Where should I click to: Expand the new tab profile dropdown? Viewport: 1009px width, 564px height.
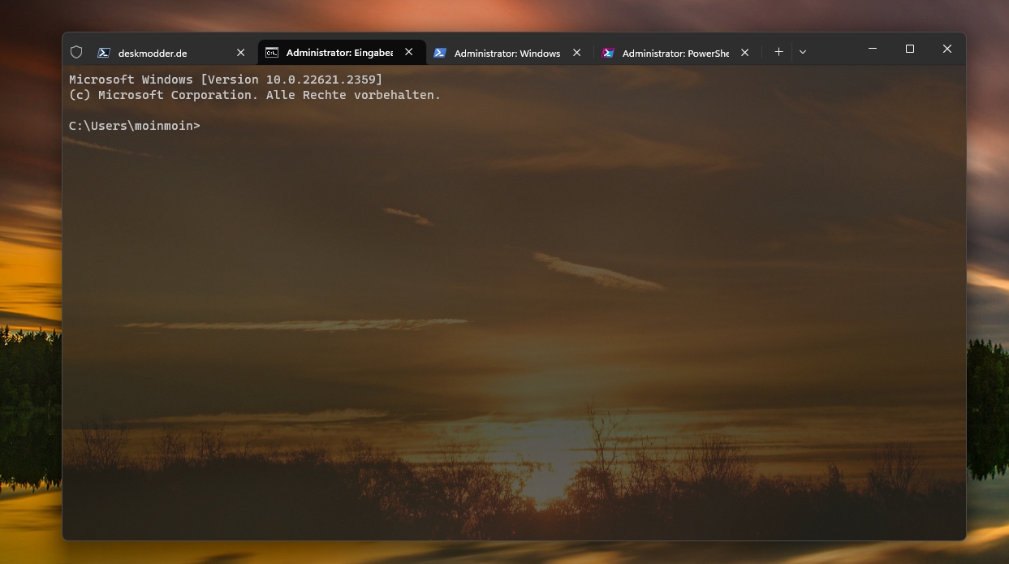click(803, 52)
